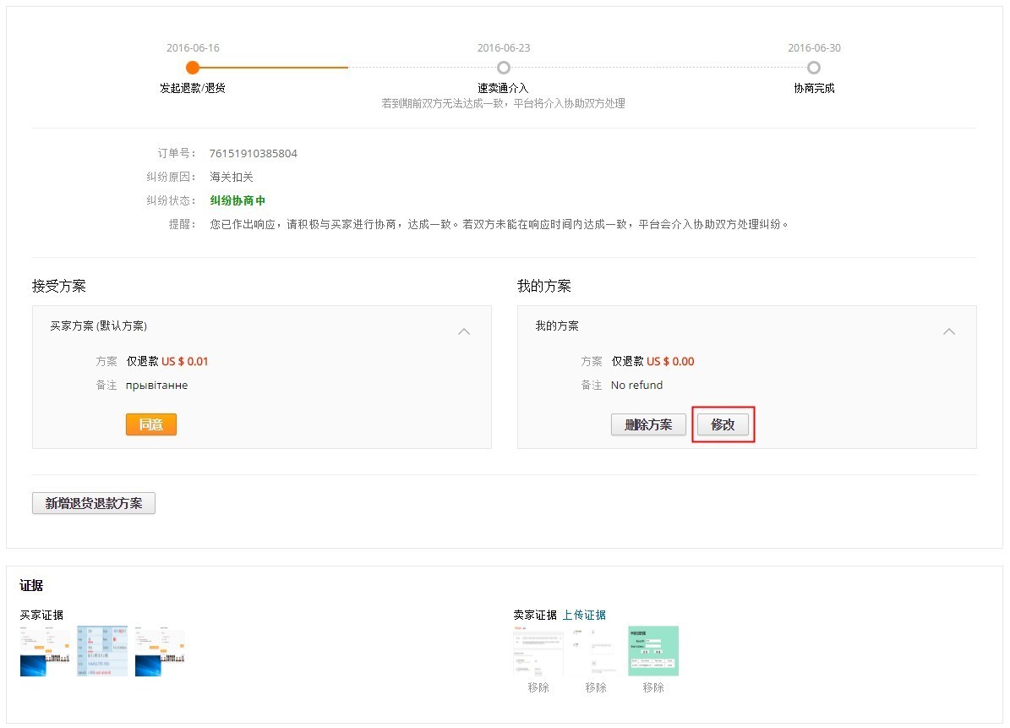Click the 速卖通介入 timeline node
The height and width of the screenshot is (728, 1010).
click(x=504, y=67)
